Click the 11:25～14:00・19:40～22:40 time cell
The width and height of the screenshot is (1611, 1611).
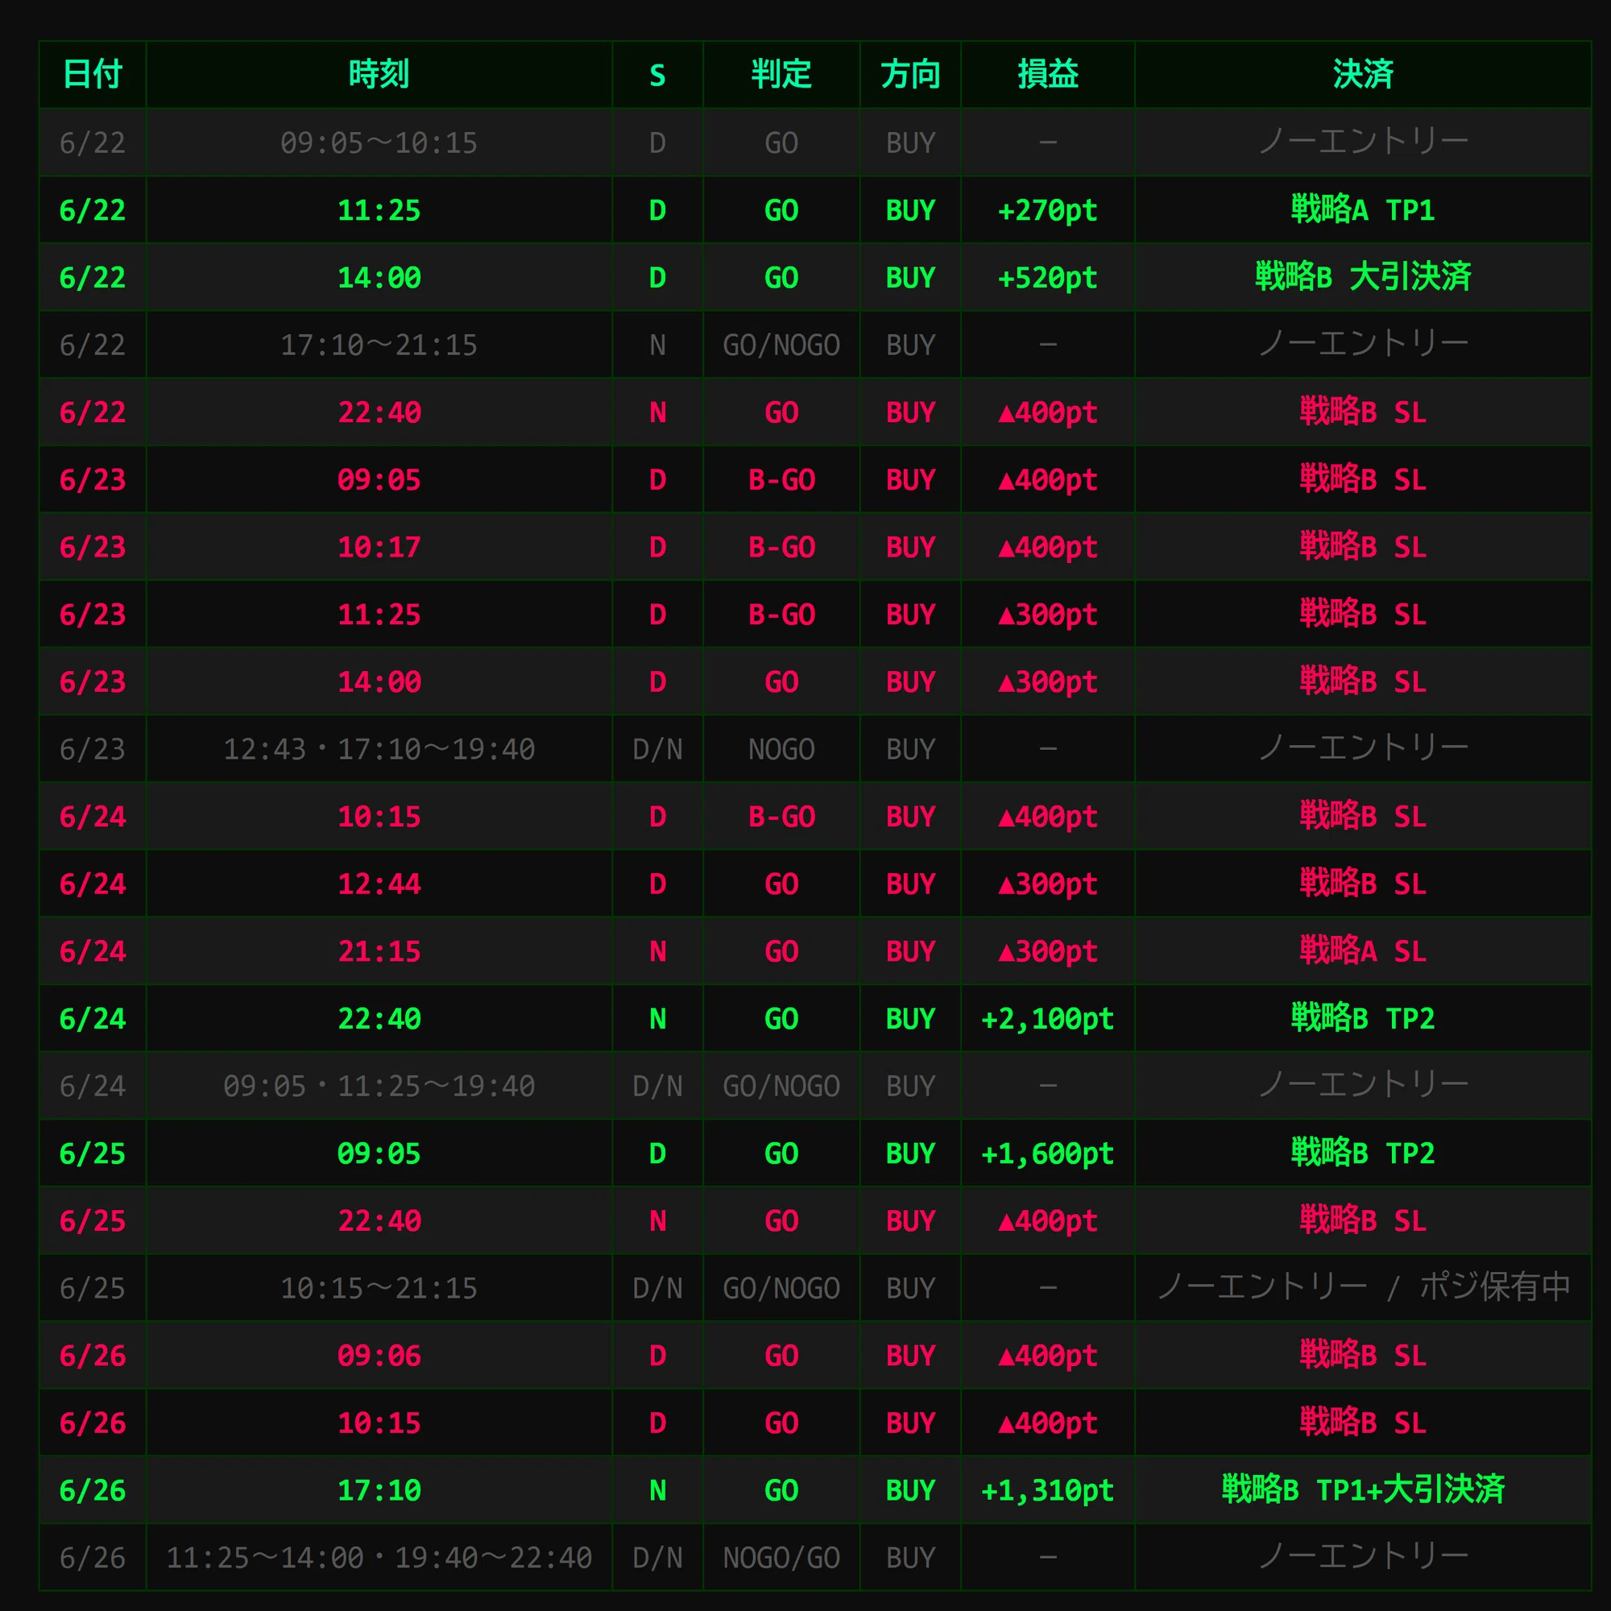pyautogui.click(x=379, y=1558)
